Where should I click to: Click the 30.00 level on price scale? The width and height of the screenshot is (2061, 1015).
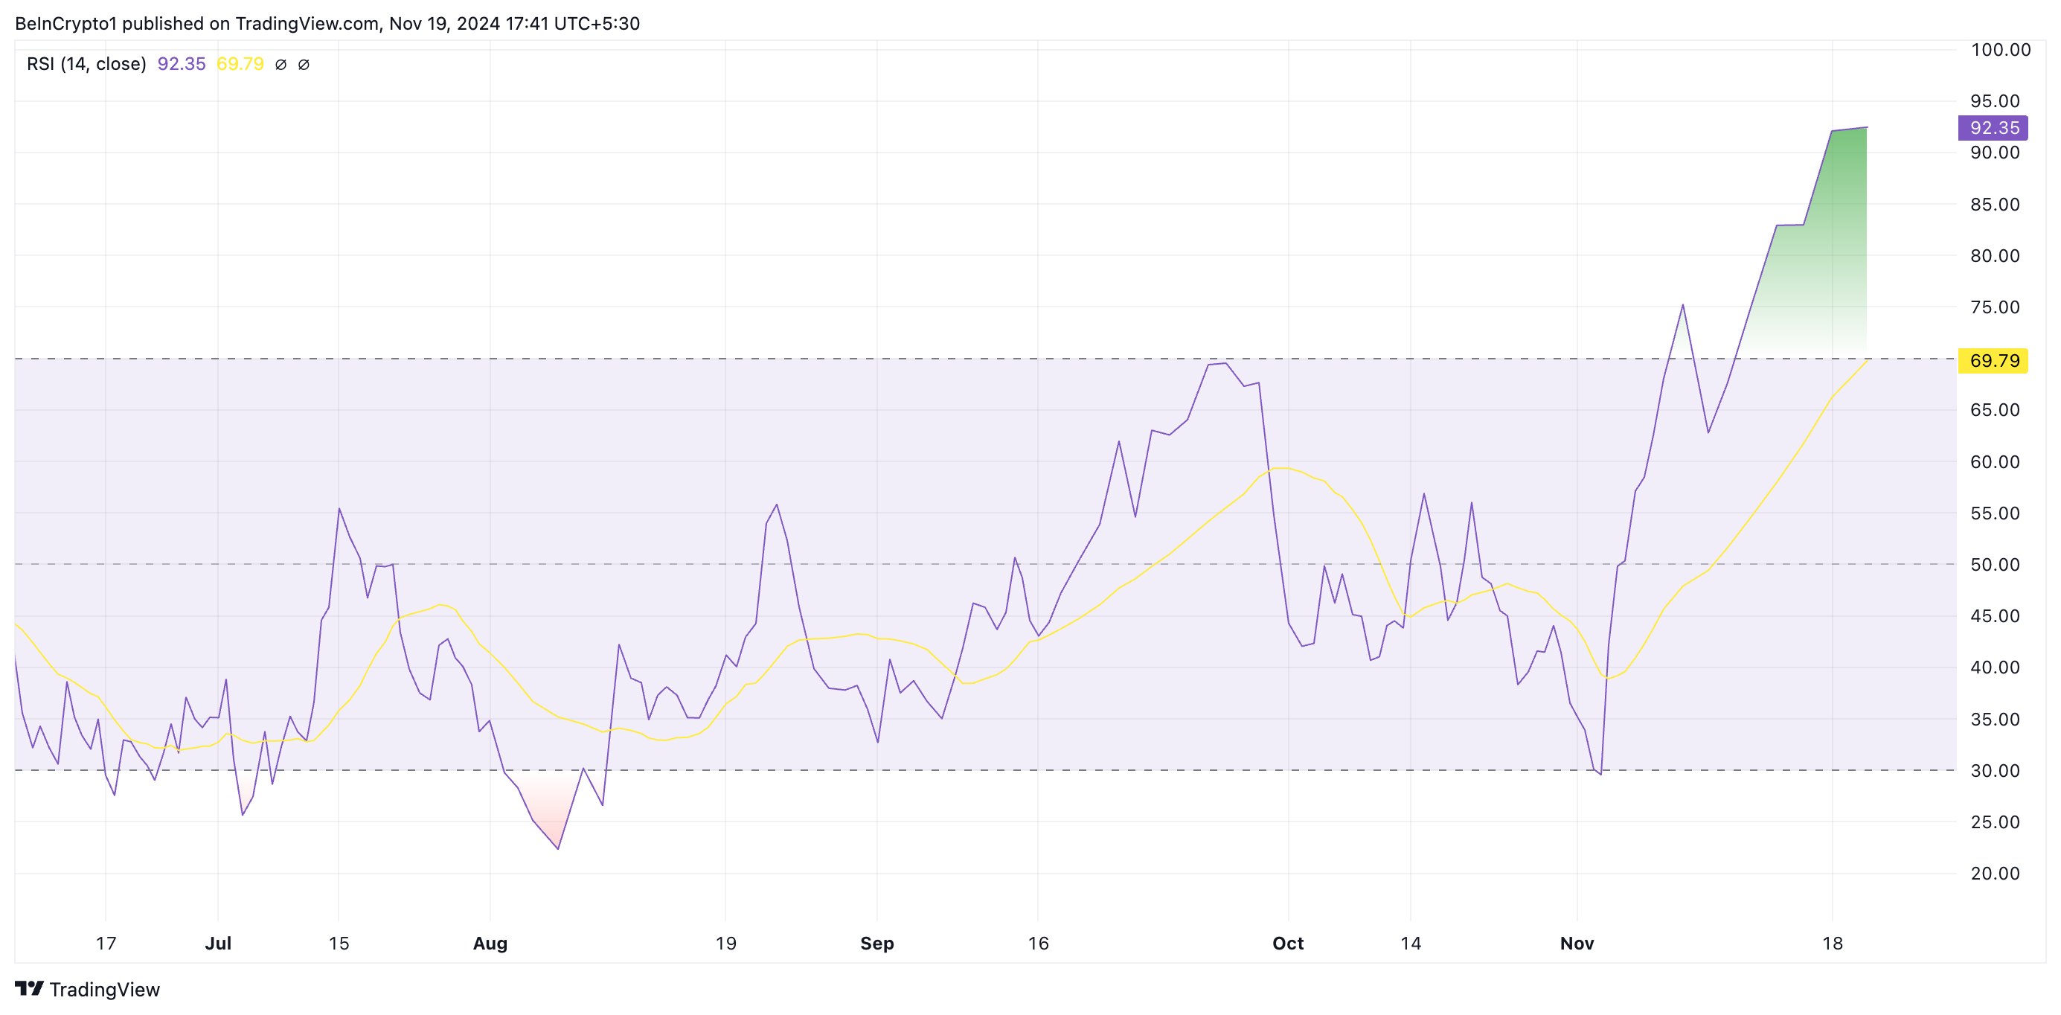pos(1995,770)
